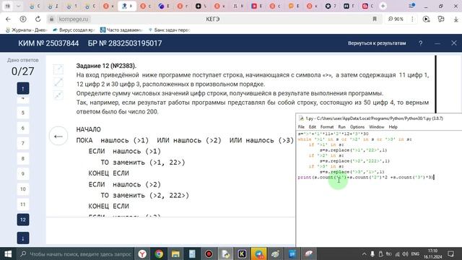This screenshot has height=260, width=462.
Task: Select task number 11 in the sidebar
Action: click(23, 204)
